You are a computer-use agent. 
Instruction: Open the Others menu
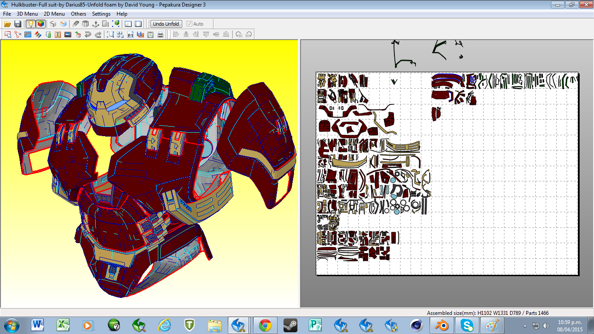point(79,14)
